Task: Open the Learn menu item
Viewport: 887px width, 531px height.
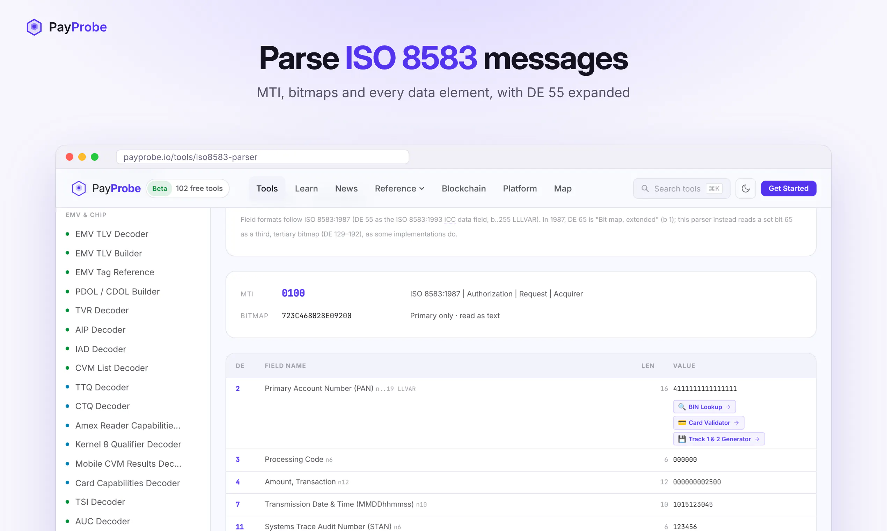Action: point(306,188)
